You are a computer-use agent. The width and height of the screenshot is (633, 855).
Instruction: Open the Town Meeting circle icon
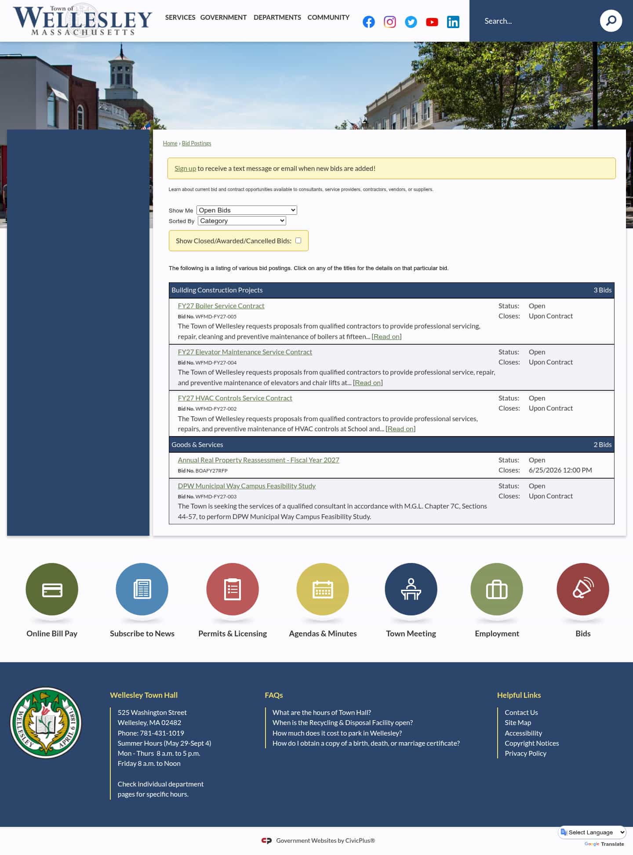[411, 589]
